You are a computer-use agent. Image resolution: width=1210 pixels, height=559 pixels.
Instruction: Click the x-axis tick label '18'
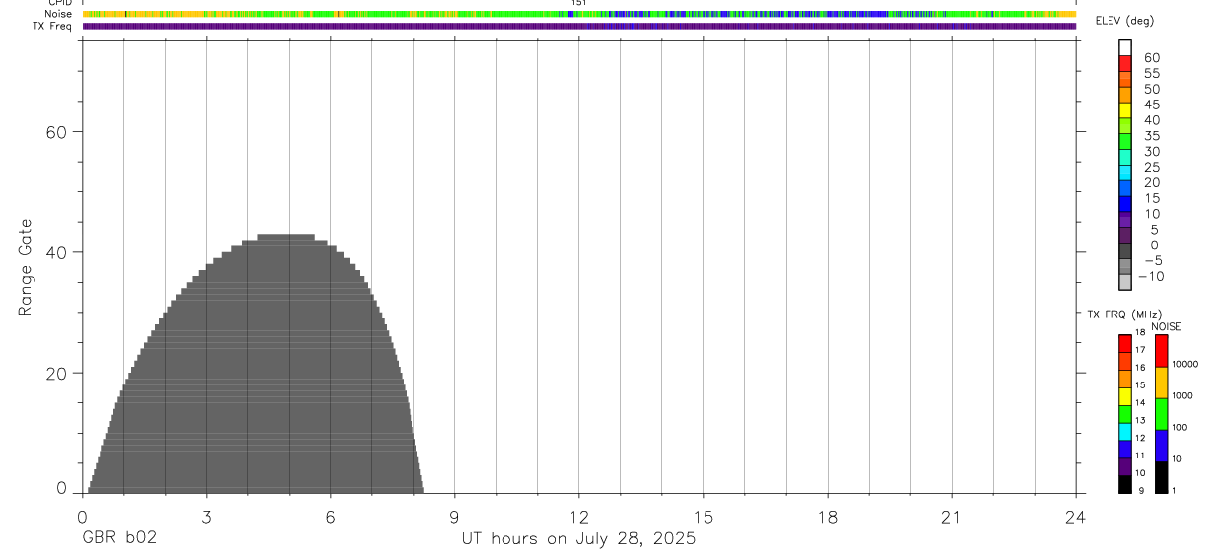tap(827, 518)
